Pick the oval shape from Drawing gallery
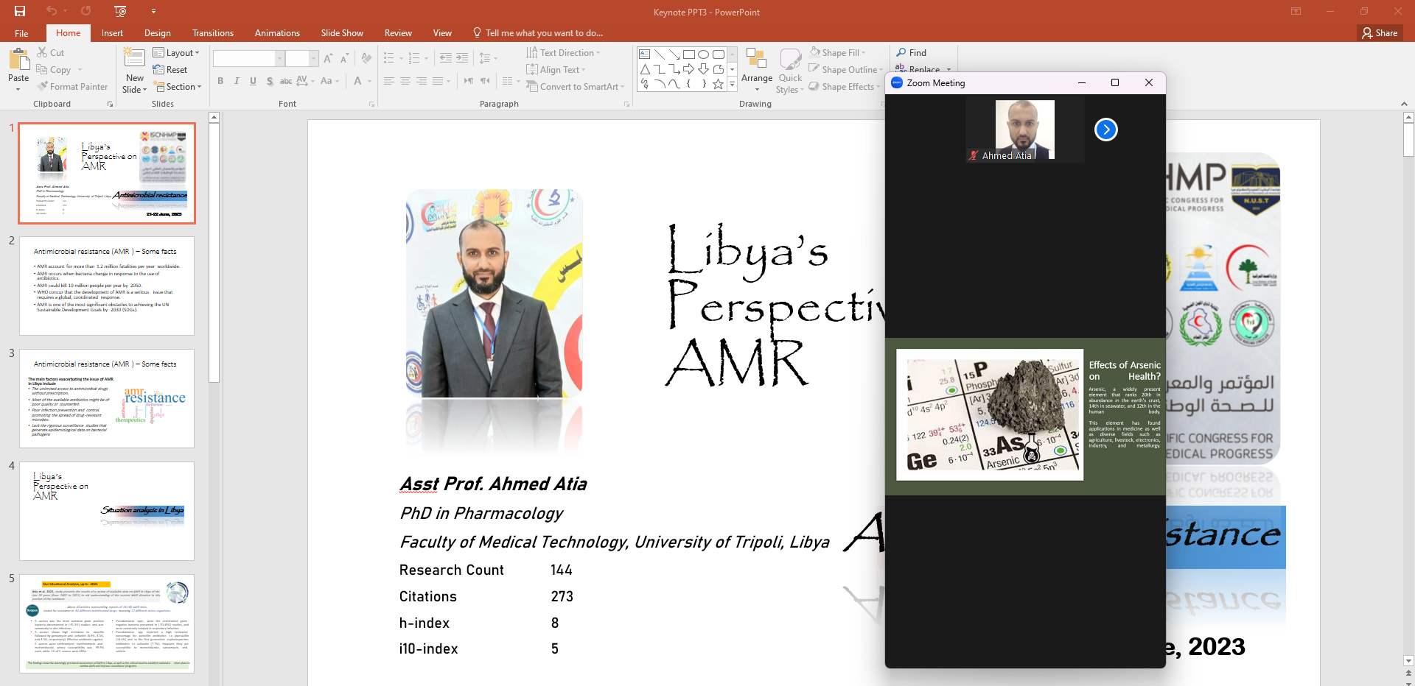This screenshot has width=1415, height=686. pos(703,54)
